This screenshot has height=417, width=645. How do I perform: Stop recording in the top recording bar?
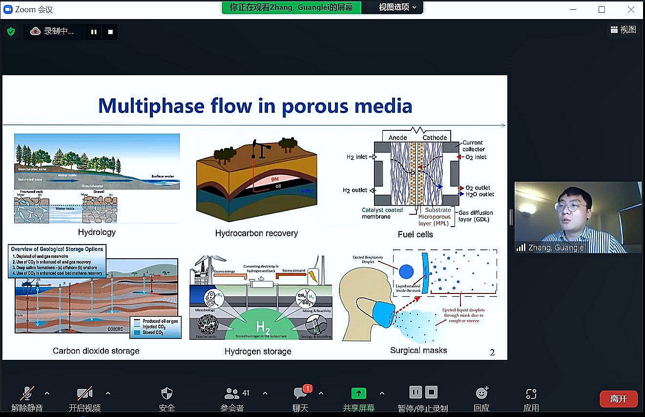(110, 32)
